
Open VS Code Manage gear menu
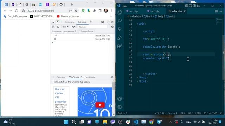[120, 107]
